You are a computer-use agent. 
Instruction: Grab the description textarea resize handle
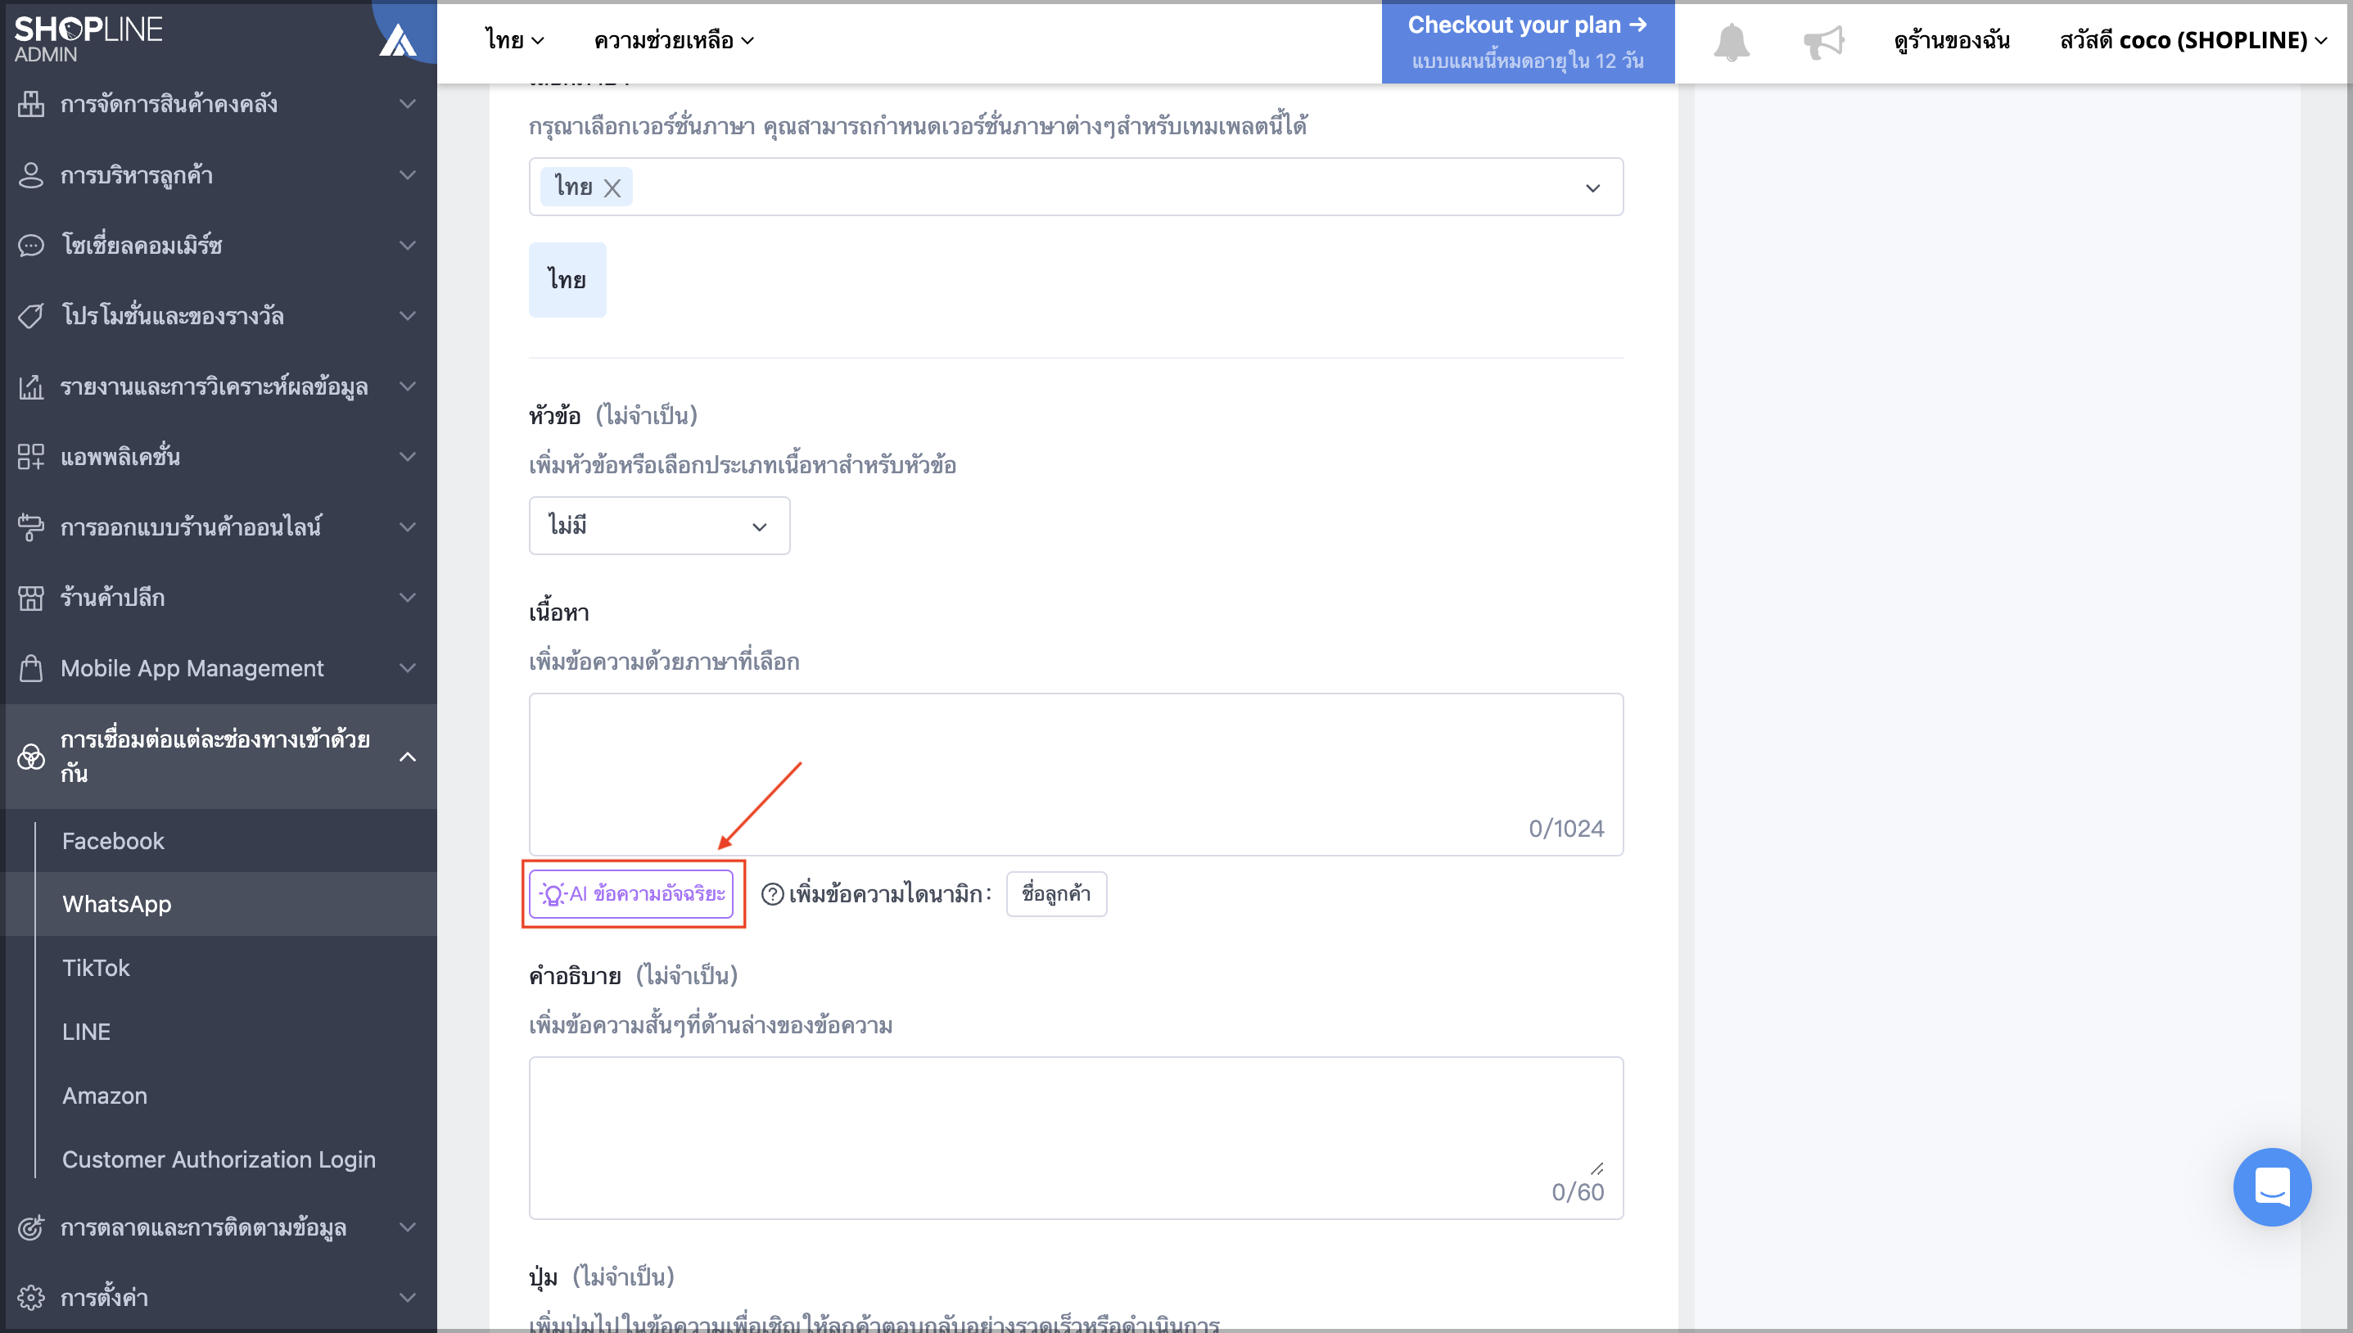(x=1597, y=1168)
